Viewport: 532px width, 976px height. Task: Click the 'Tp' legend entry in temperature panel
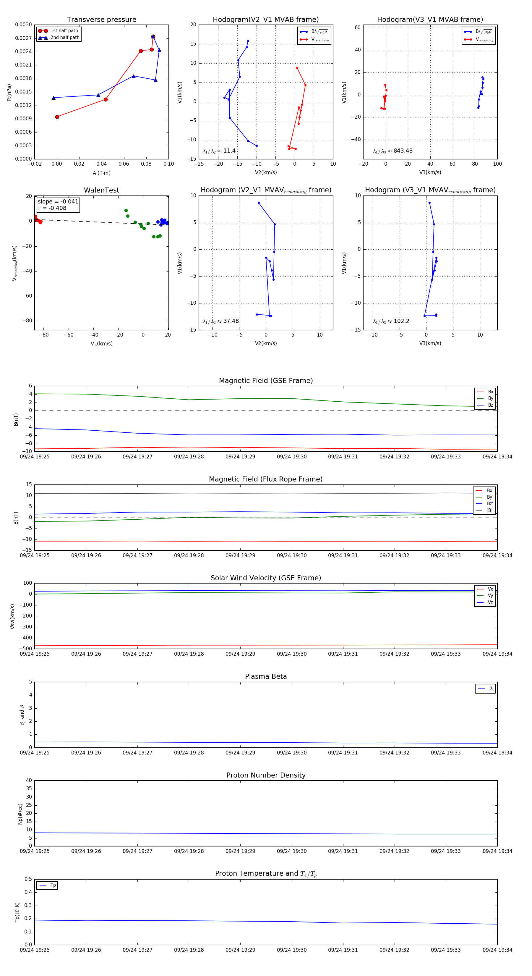pos(47,885)
